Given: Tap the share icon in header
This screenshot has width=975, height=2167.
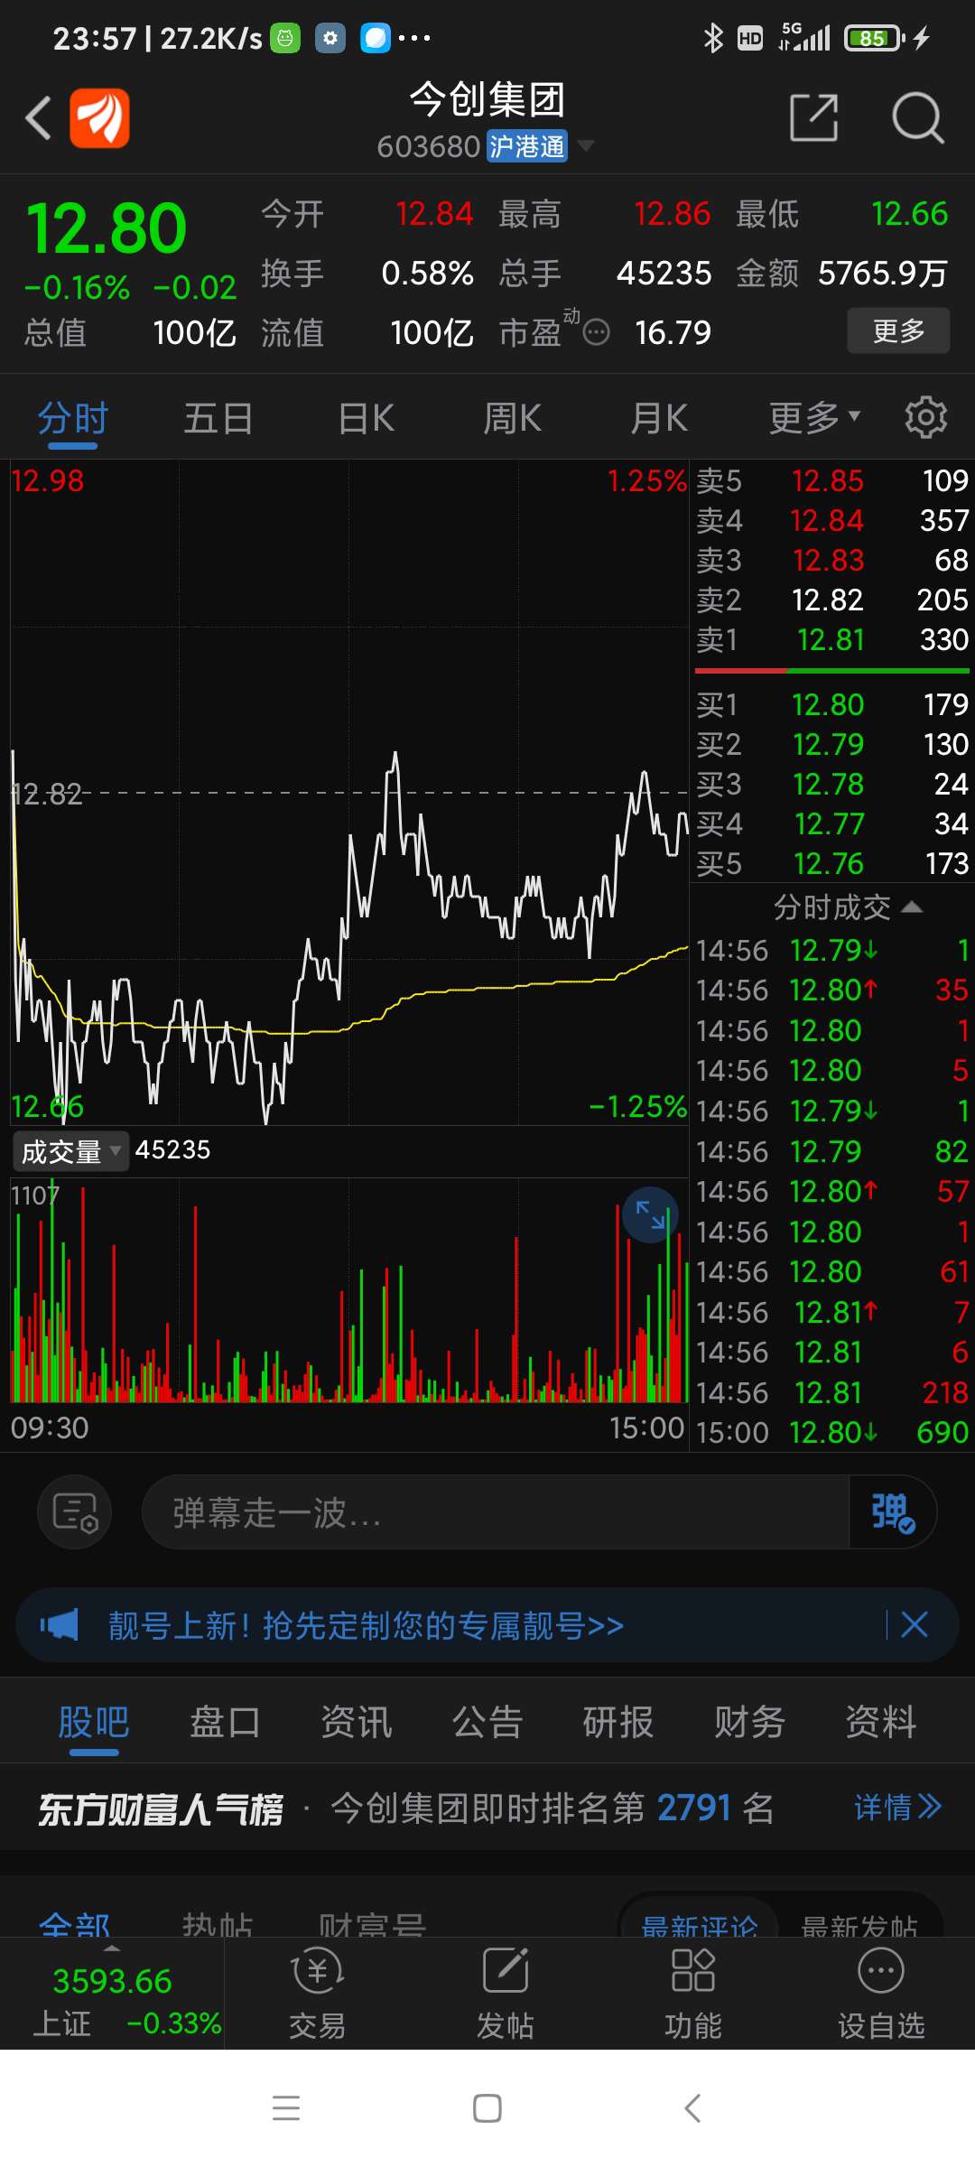Looking at the screenshot, I should [x=814, y=117].
